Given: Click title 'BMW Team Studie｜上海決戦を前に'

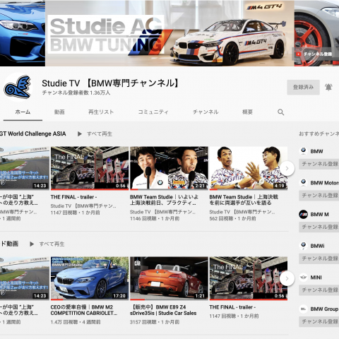Looking at the screenshot, I should click(244, 200).
